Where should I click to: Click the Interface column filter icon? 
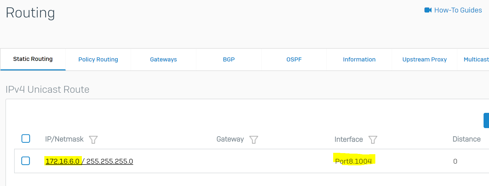coord(373,139)
